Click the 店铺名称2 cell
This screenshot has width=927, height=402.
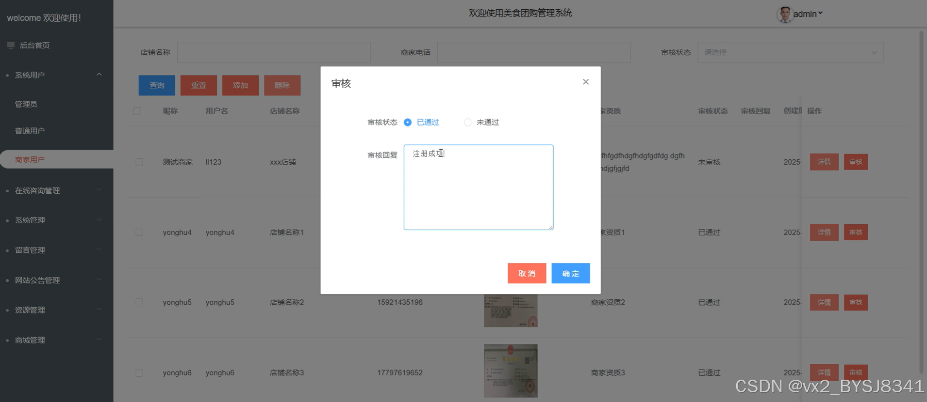(287, 302)
